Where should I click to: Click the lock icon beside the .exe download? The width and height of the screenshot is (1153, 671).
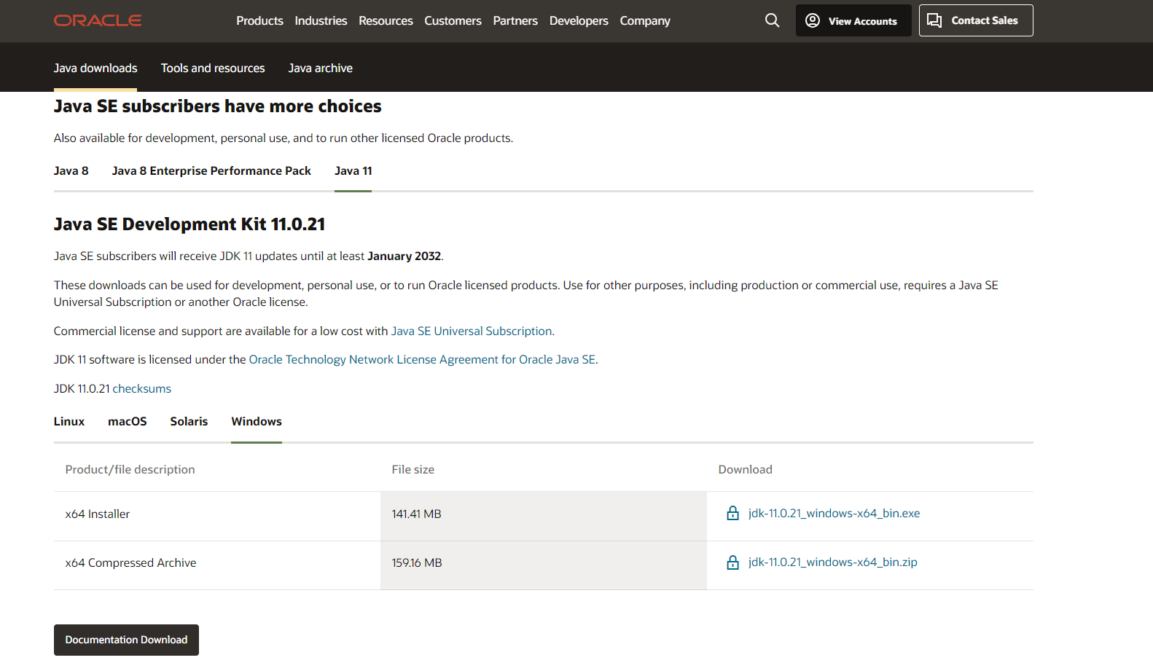[x=733, y=514]
